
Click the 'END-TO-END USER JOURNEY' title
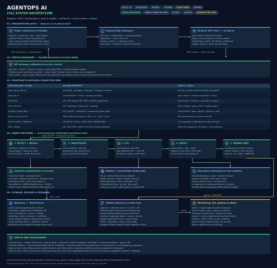[x=30, y=238]
